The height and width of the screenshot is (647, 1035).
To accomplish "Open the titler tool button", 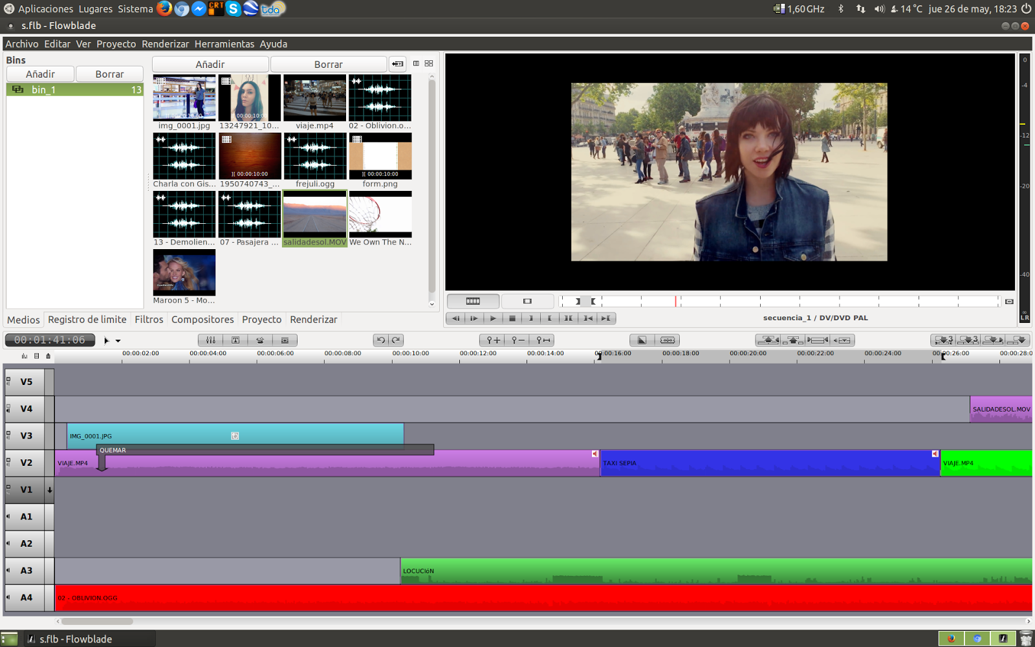I will [x=235, y=340].
